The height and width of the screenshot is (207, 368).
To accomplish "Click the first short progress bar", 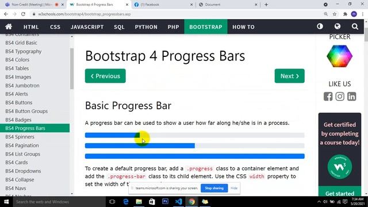I will (112, 135).
